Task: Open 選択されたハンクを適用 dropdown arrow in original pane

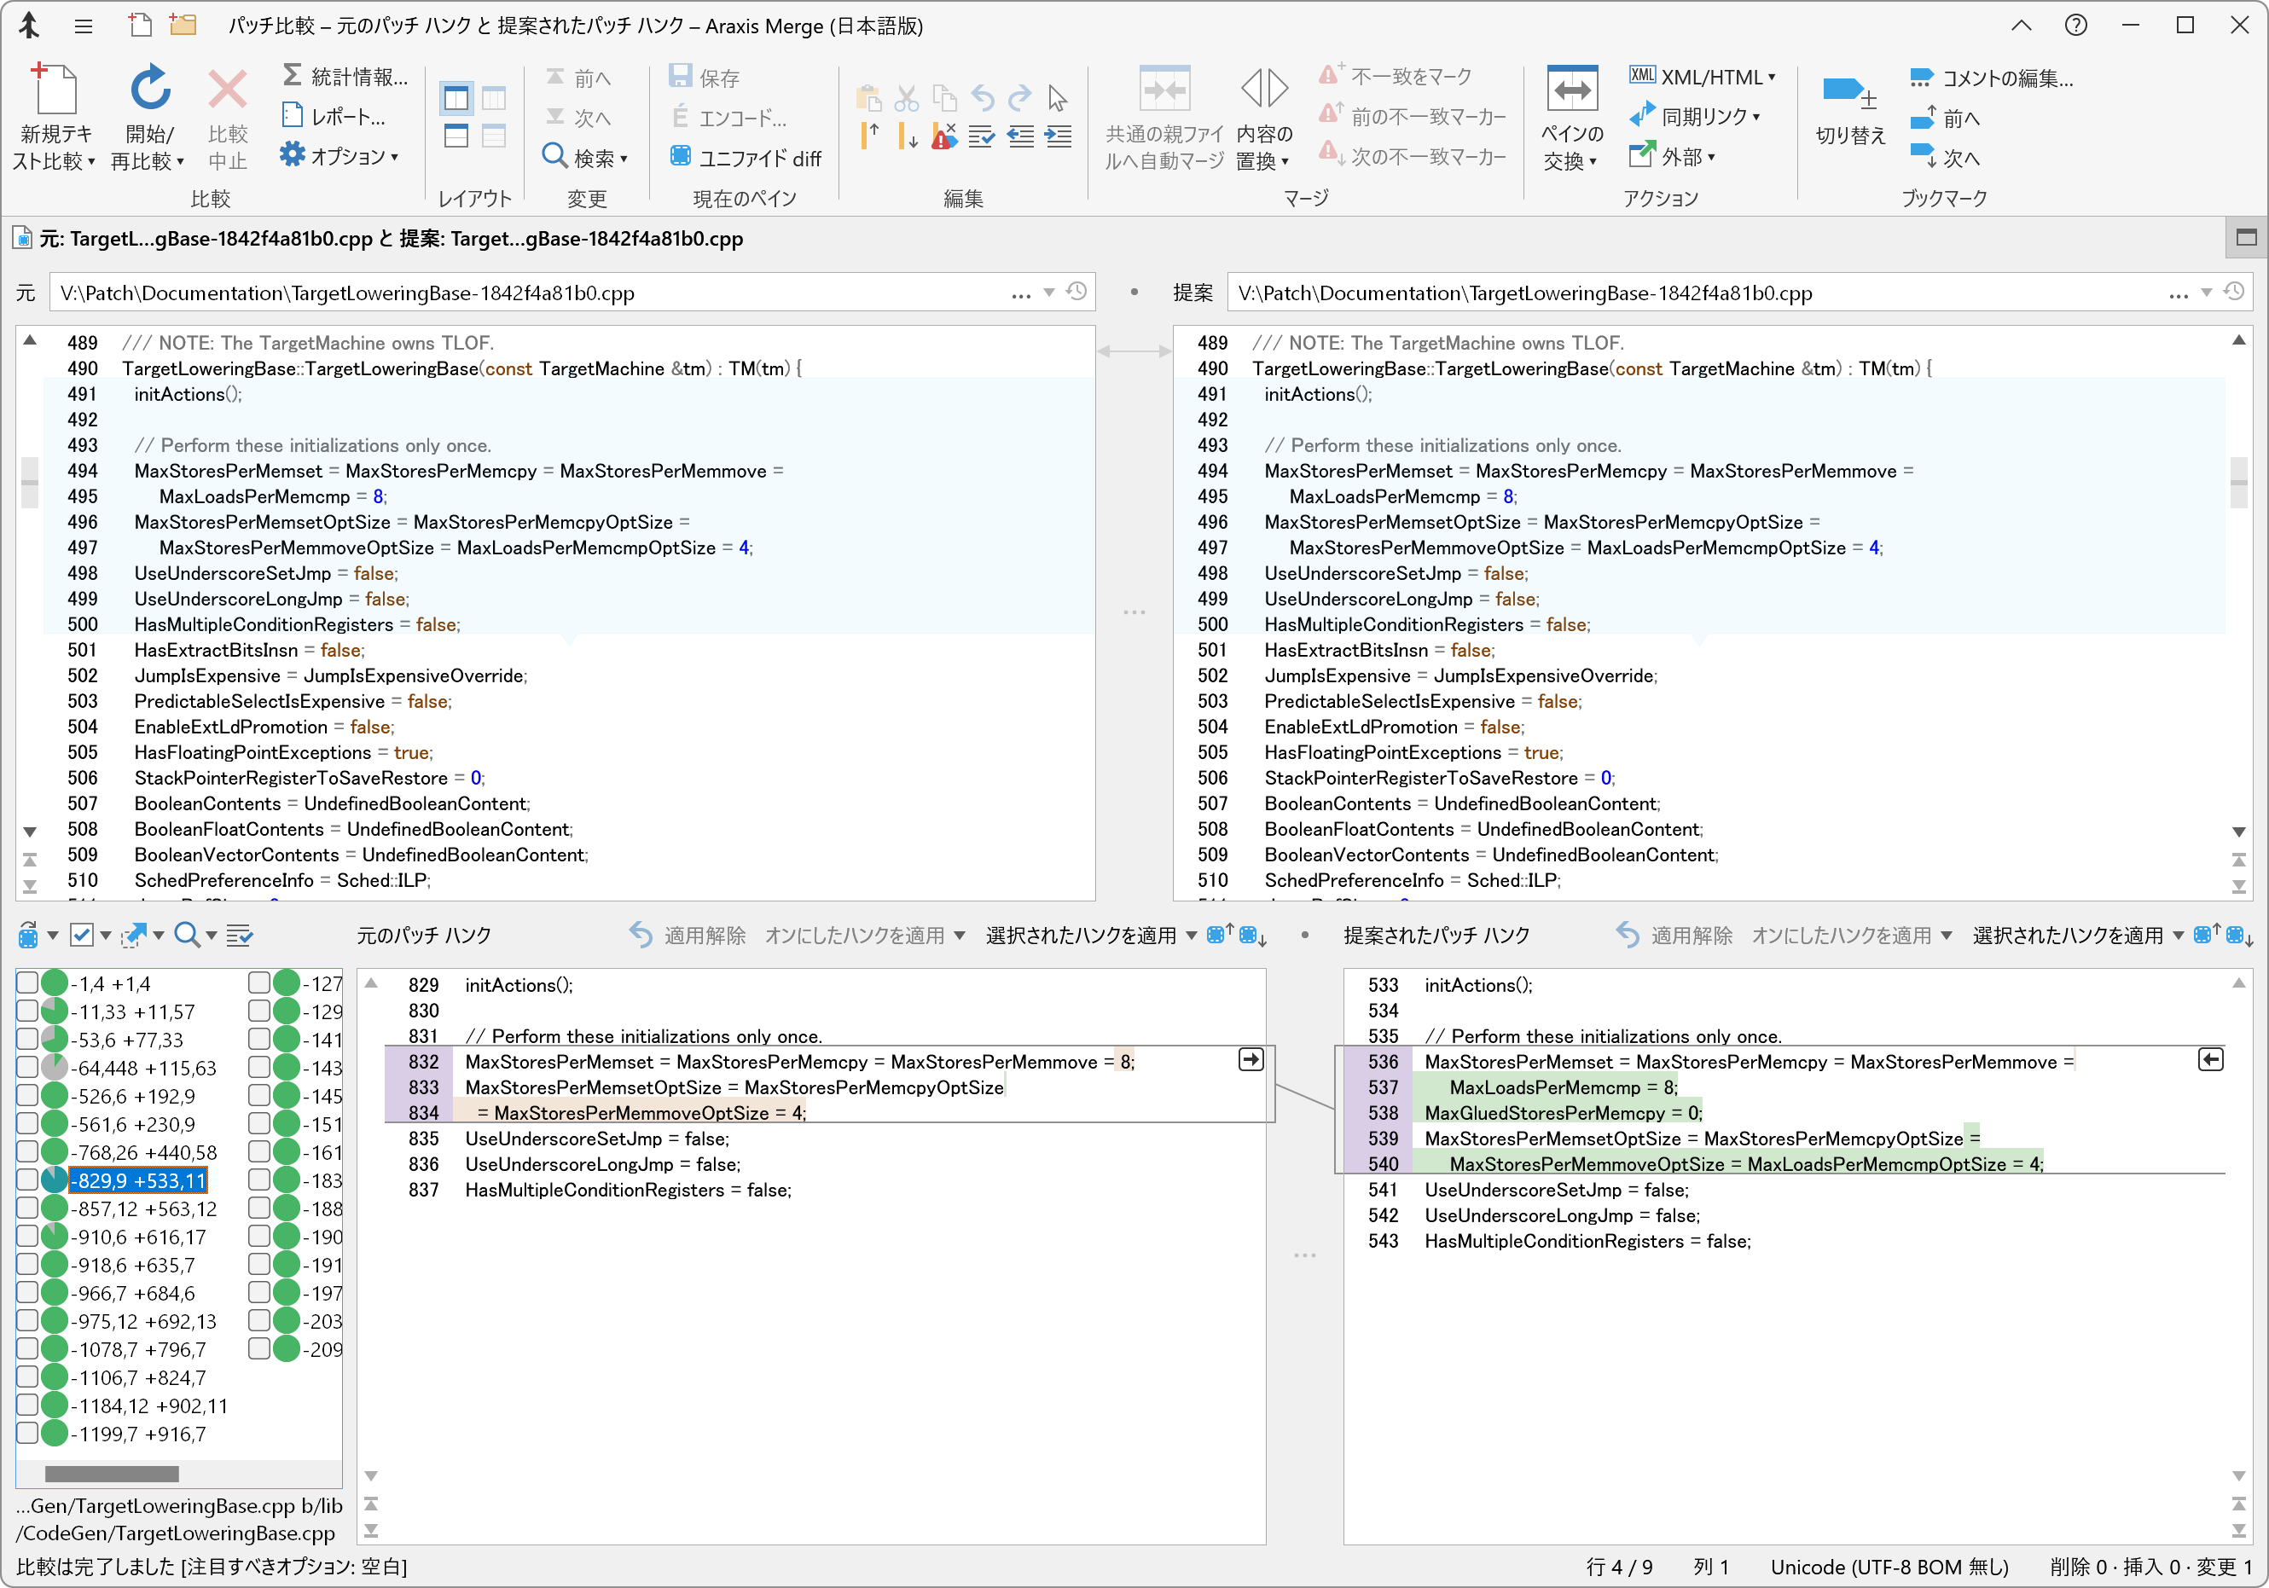Action: pos(1191,936)
